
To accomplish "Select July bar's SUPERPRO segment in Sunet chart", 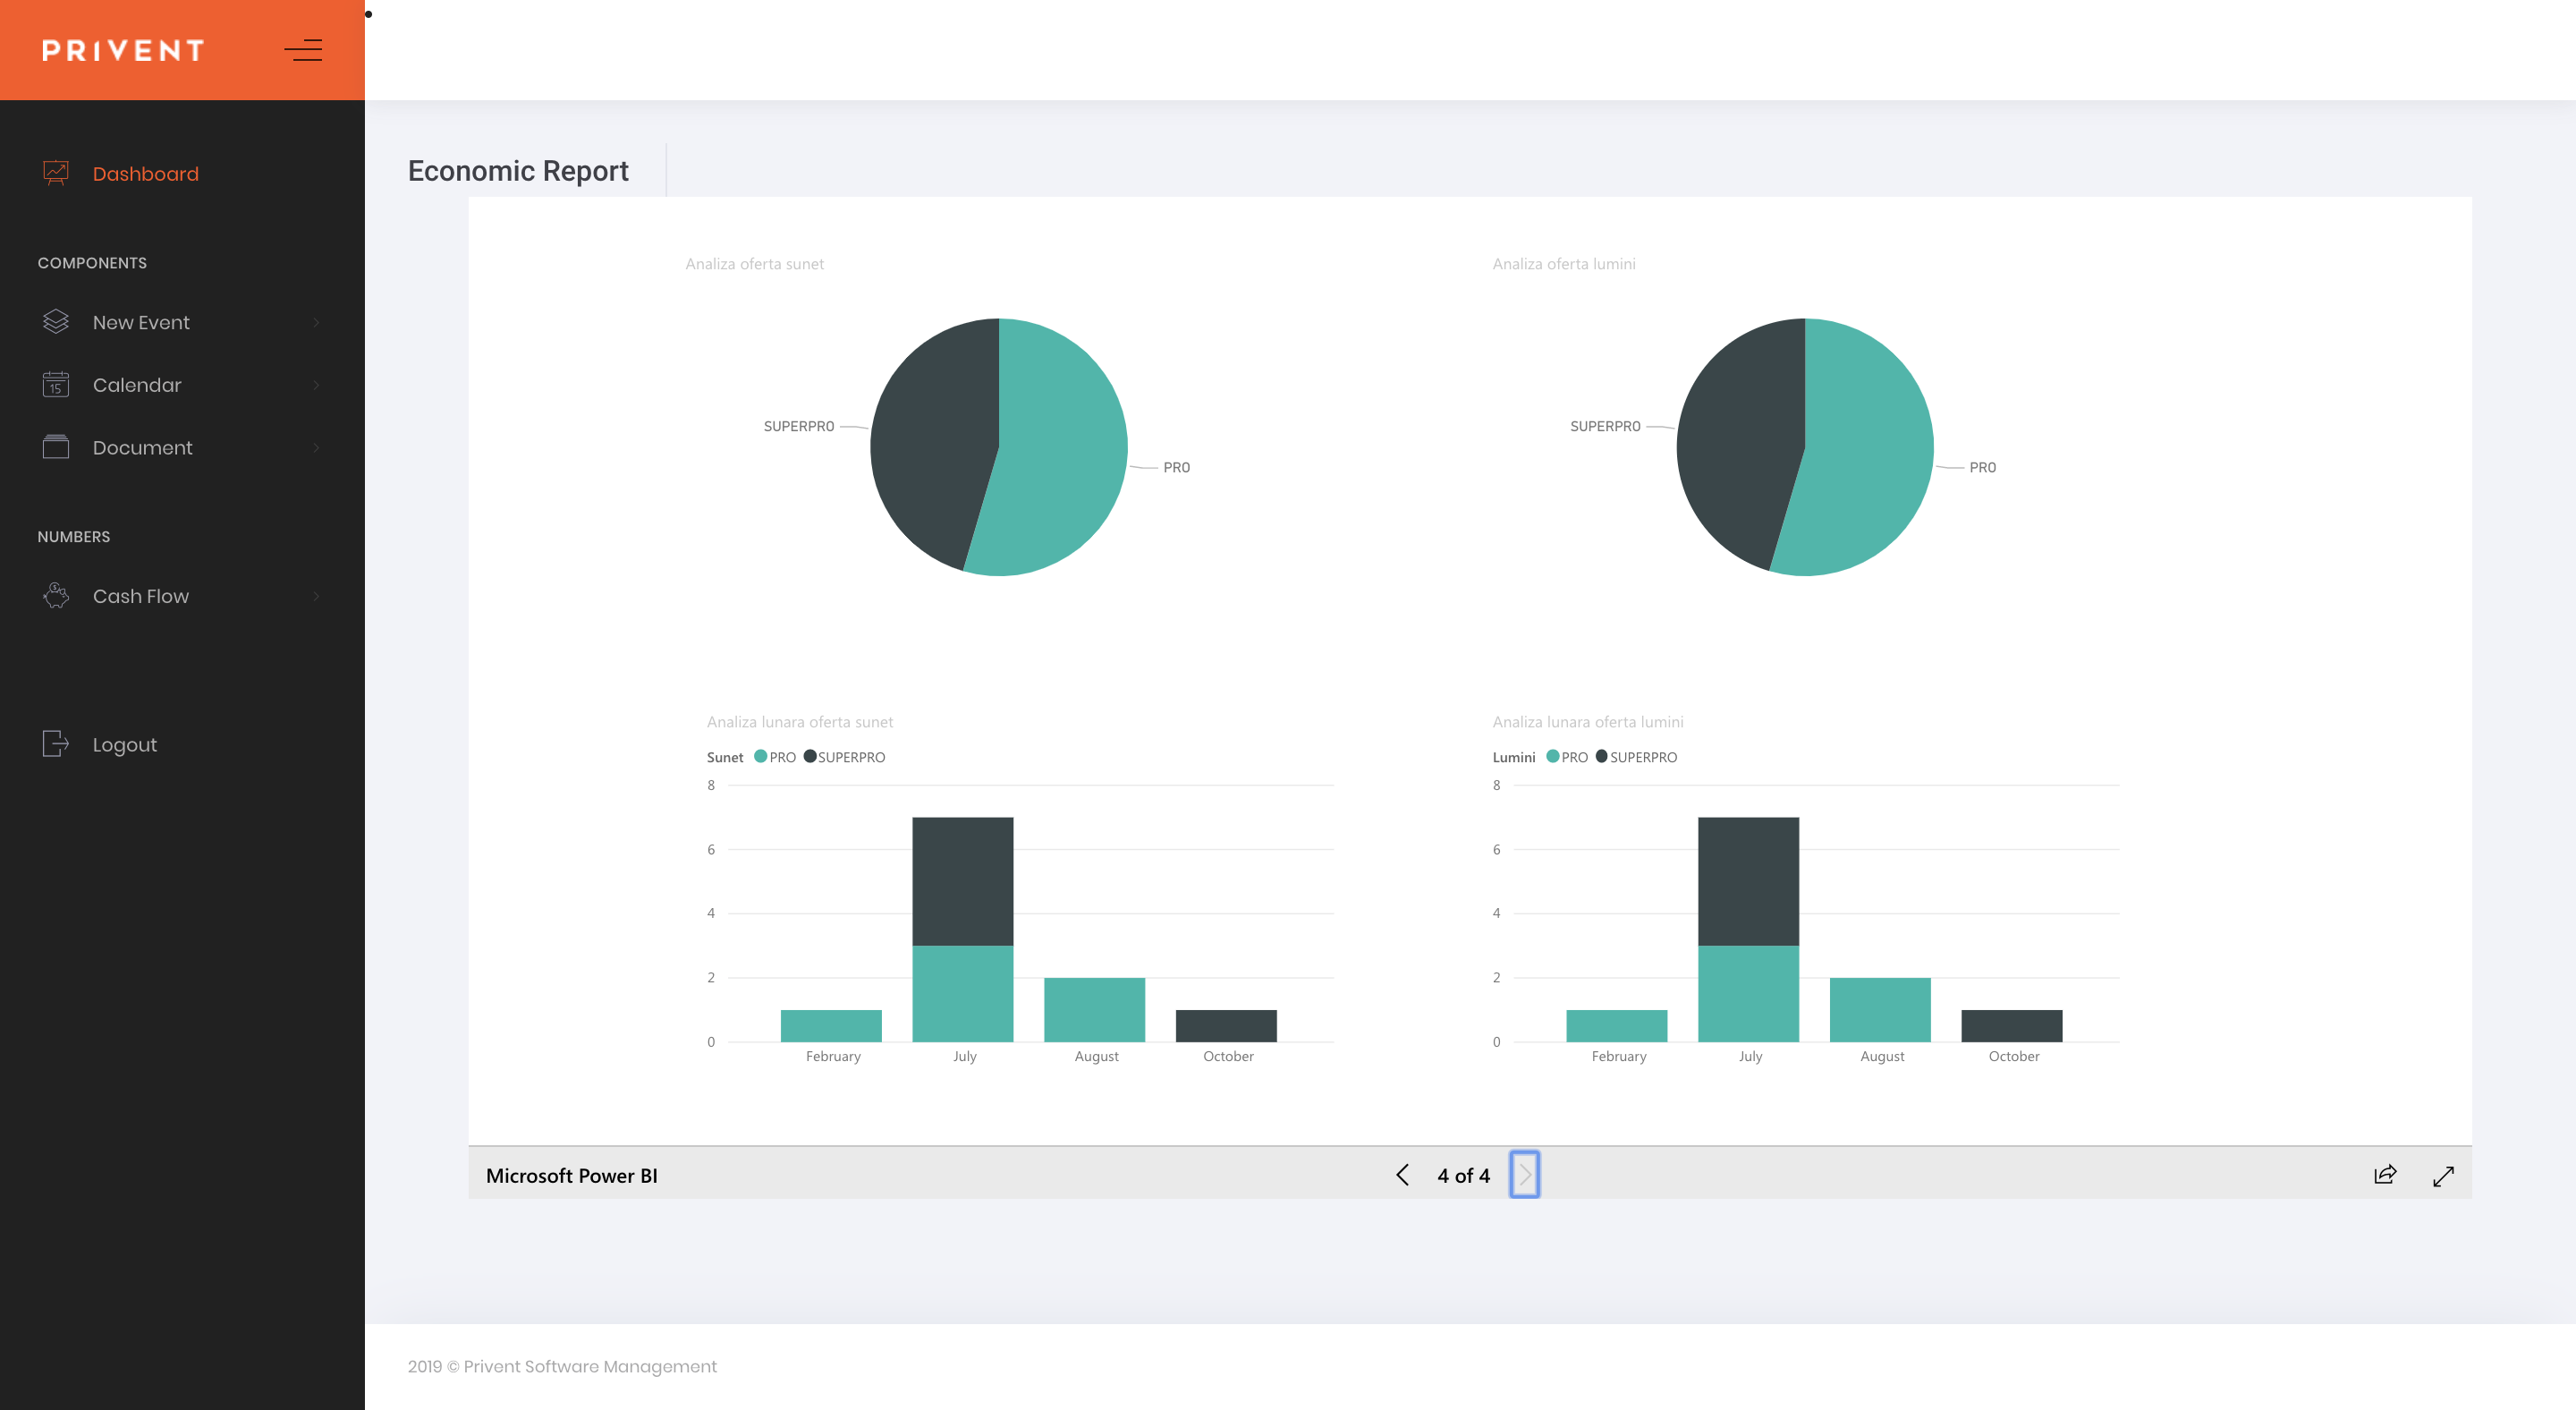I will coord(962,880).
